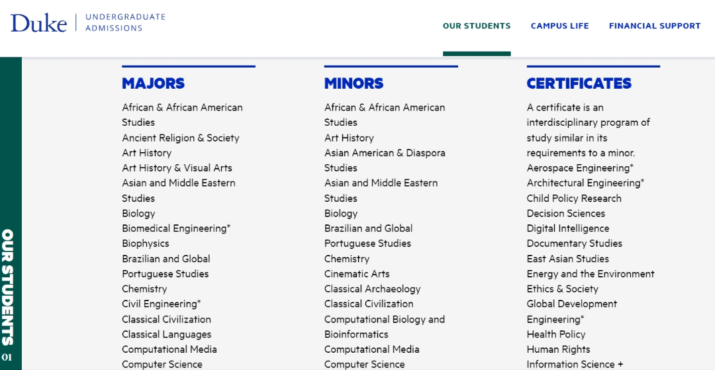Screen dimensions: 715x370
Task: Click Digital Intelligence certificate
Action: [x=568, y=228]
